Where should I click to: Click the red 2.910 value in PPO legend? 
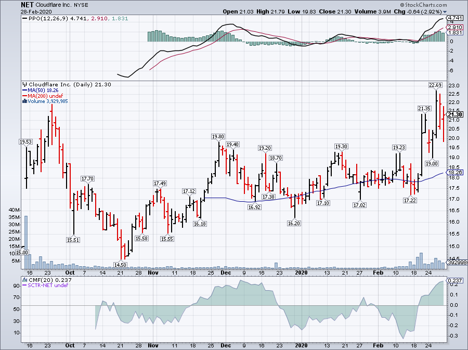[99, 19]
